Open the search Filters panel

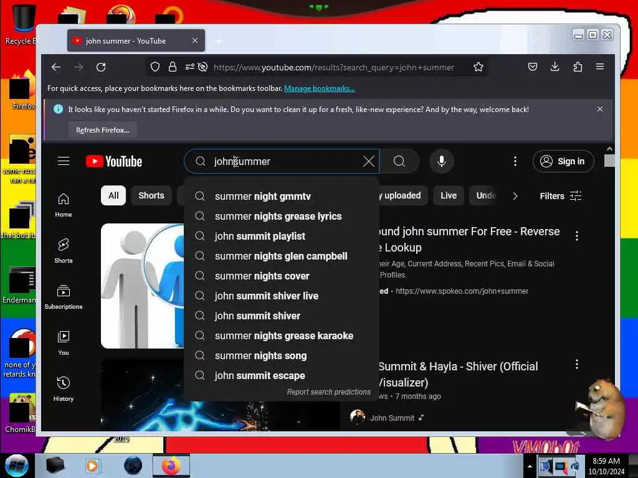(561, 196)
